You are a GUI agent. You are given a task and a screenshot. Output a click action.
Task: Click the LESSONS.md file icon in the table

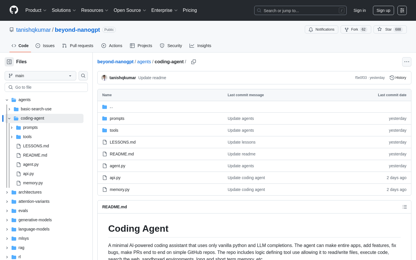(105, 142)
